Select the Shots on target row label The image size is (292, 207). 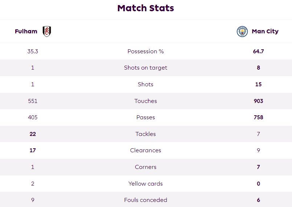(x=145, y=68)
